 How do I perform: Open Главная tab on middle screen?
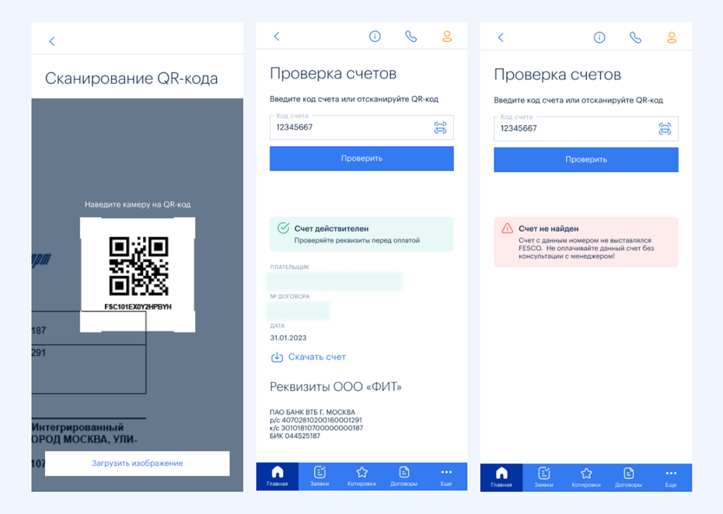pyautogui.click(x=277, y=476)
